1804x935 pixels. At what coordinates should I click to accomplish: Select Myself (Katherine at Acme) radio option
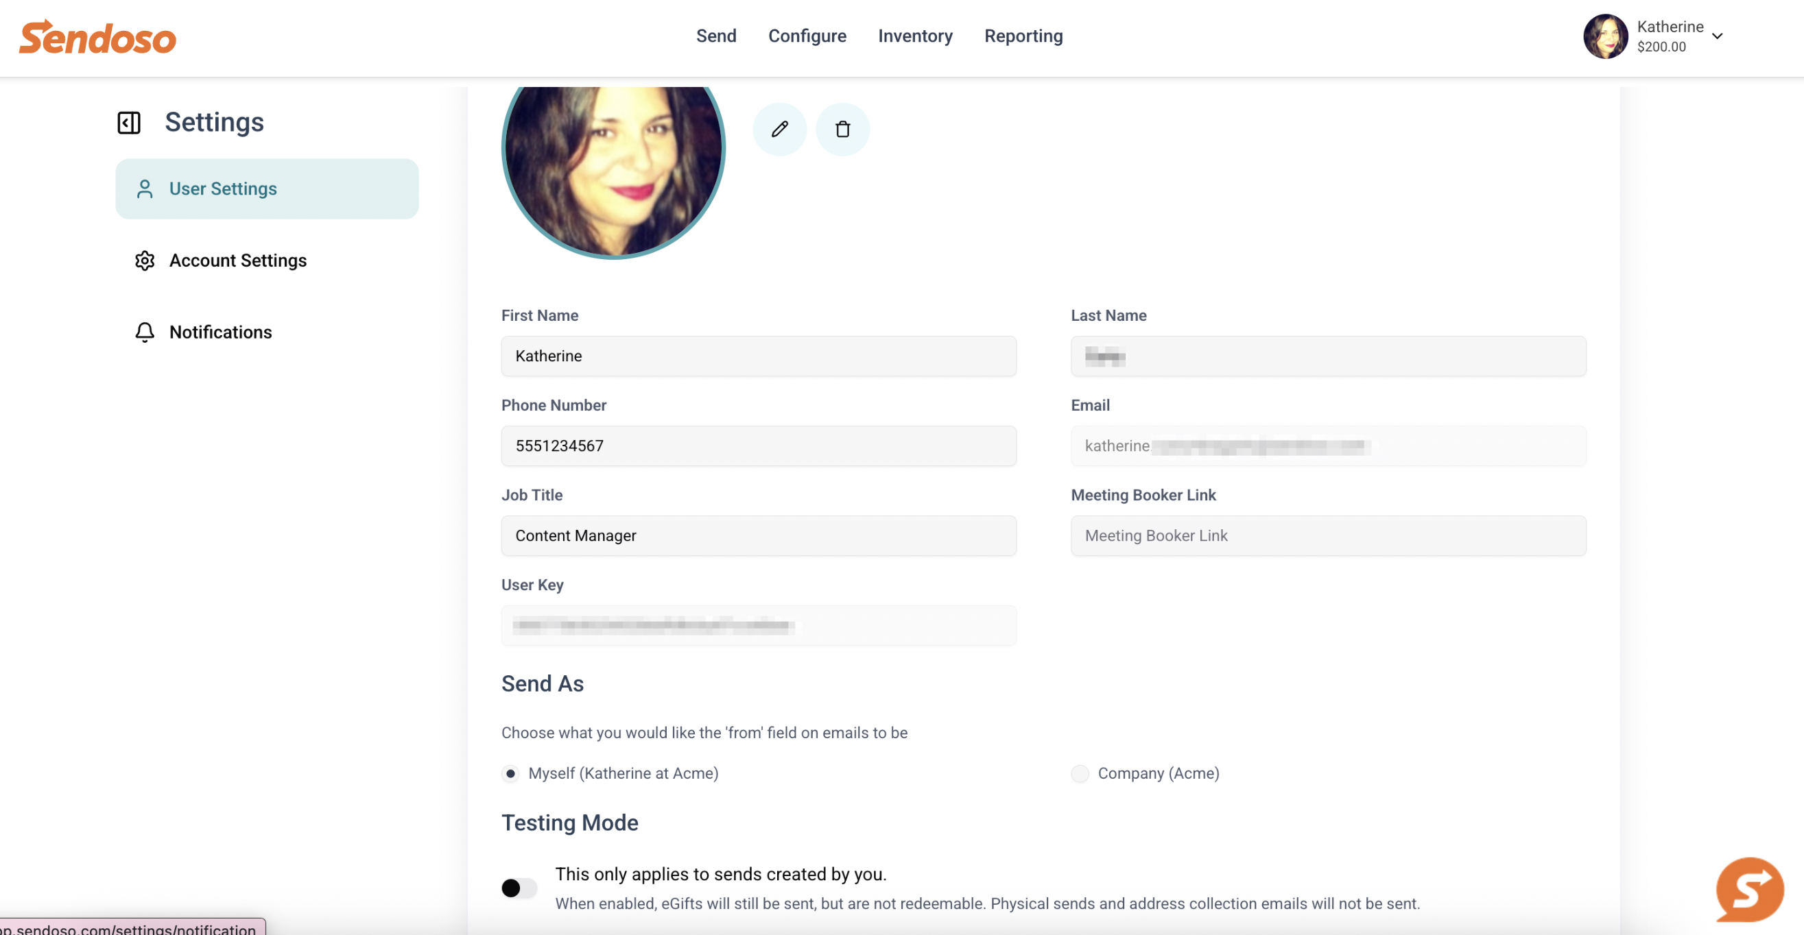pyautogui.click(x=510, y=773)
